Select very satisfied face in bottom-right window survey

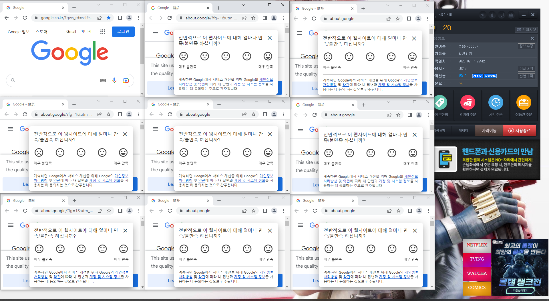pyautogui.click(x=413, y=249)
